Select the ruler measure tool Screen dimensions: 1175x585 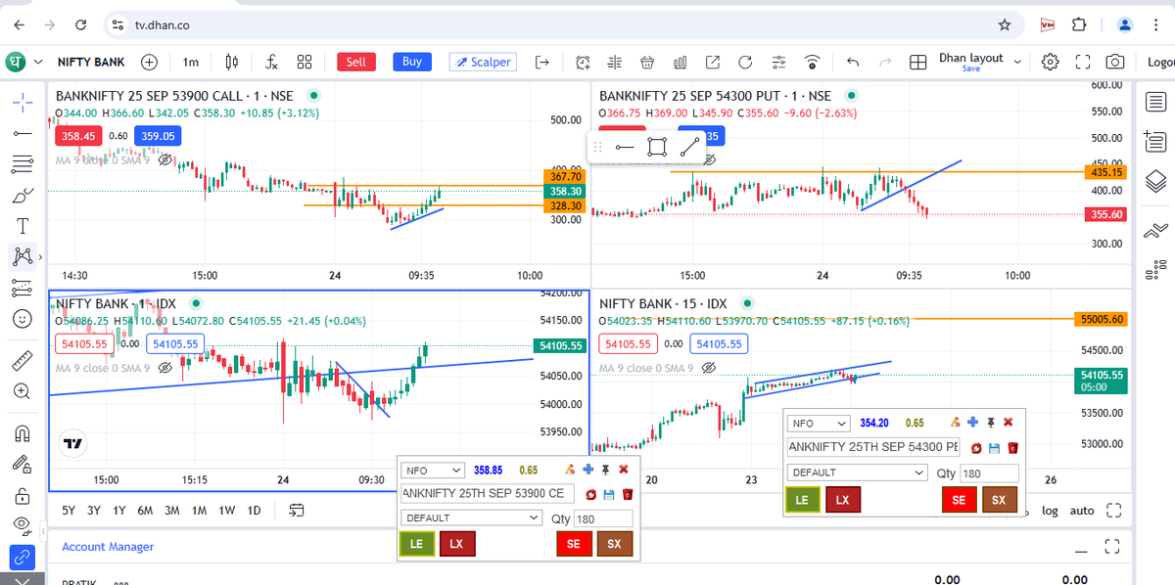[23, 360]
